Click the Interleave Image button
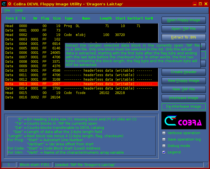210x169 pixels. coord(183,98)
